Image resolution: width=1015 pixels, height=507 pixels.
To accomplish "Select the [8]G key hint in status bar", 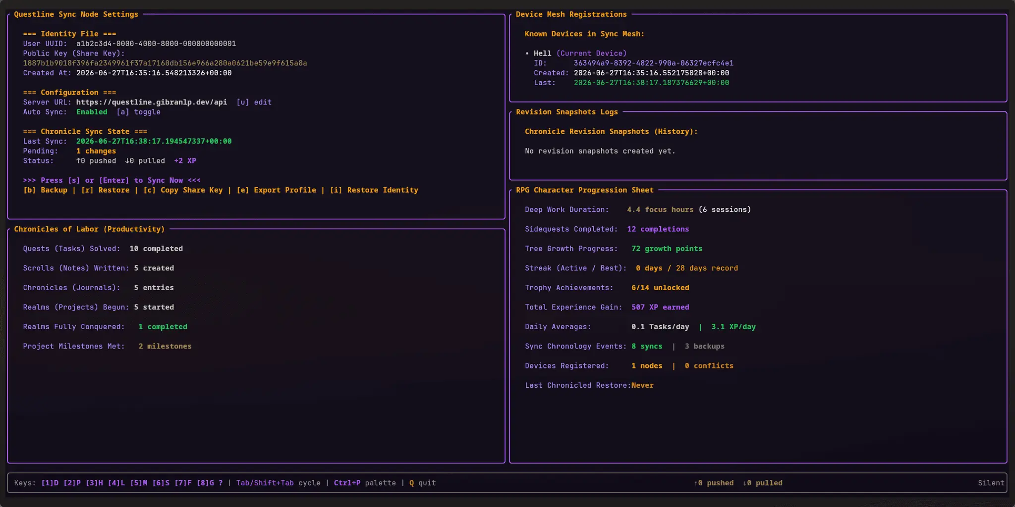I will tap(205, 483).
